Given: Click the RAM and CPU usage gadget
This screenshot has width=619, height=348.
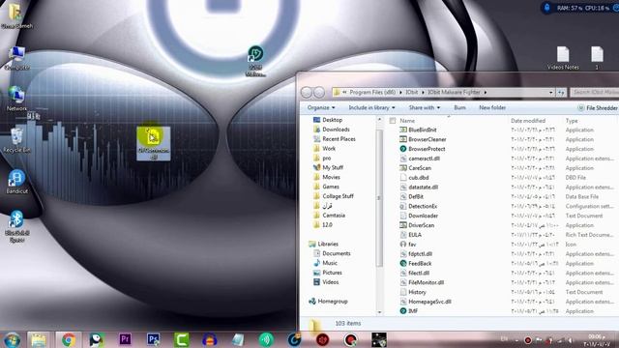Looking at the screenshot, I should tap(580, 8).
